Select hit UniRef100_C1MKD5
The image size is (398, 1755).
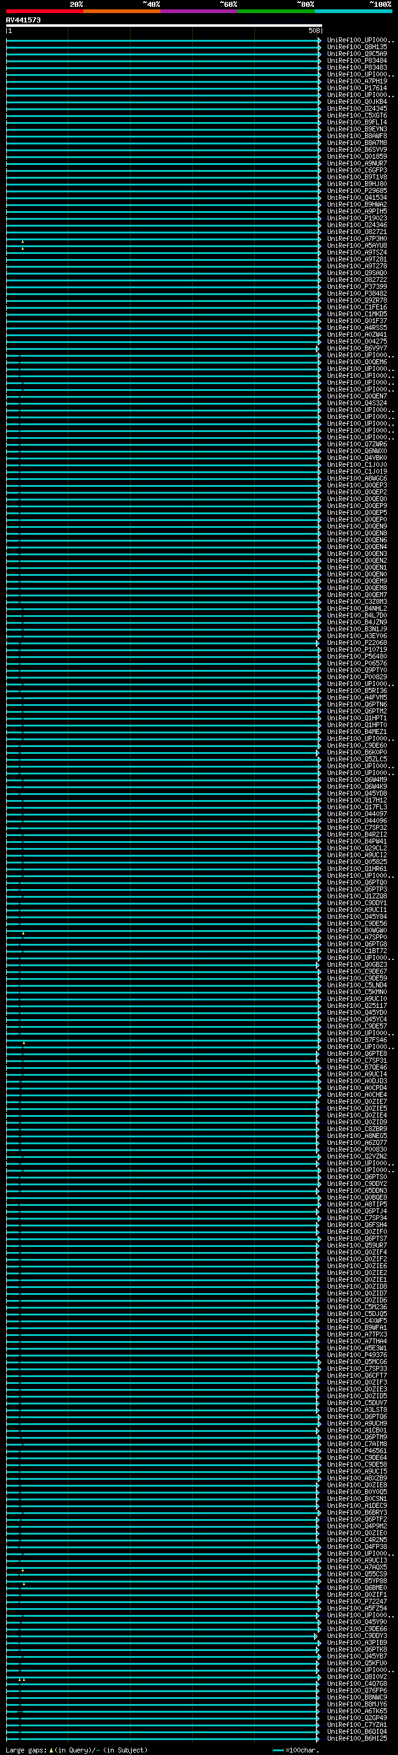357,314
